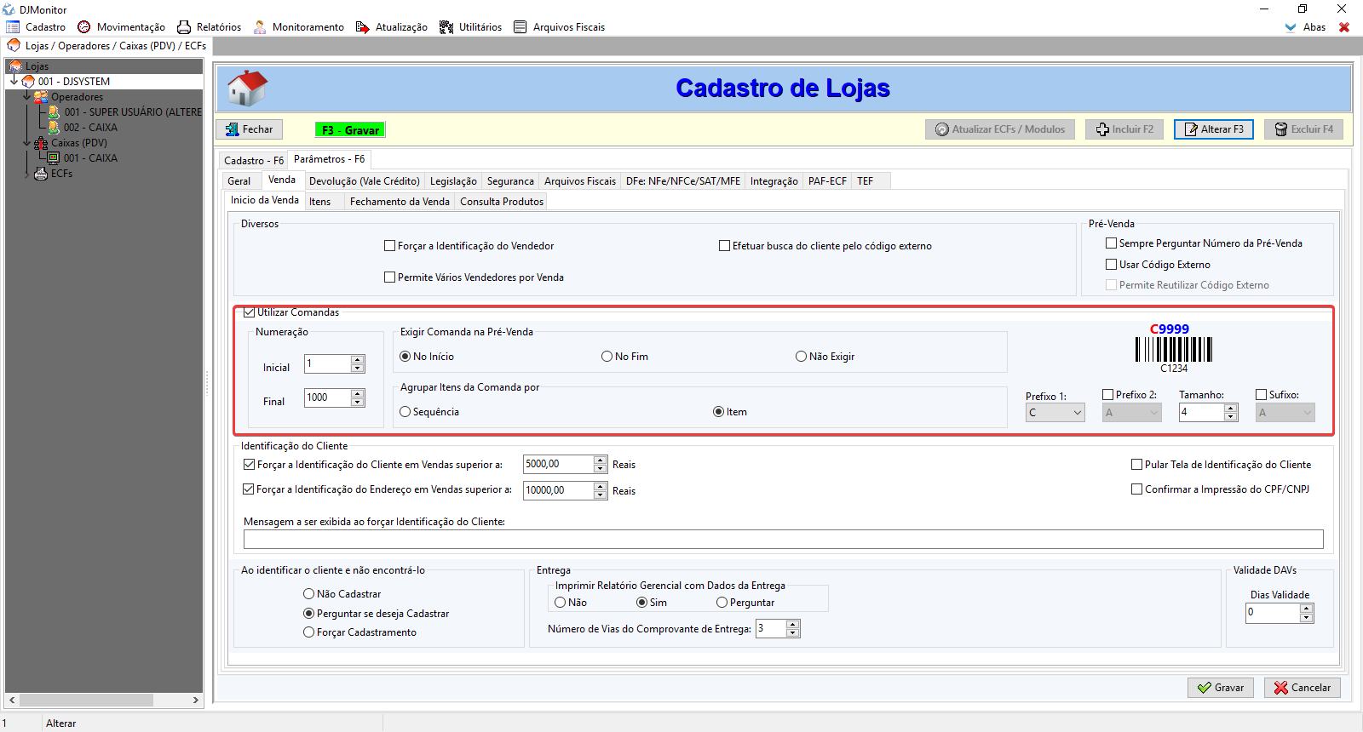
Task: Click the Fechar door icon button
Action: click(x=233, y=129)
